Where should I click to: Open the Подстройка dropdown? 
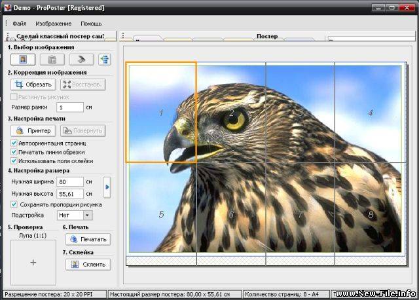point(75,215)
